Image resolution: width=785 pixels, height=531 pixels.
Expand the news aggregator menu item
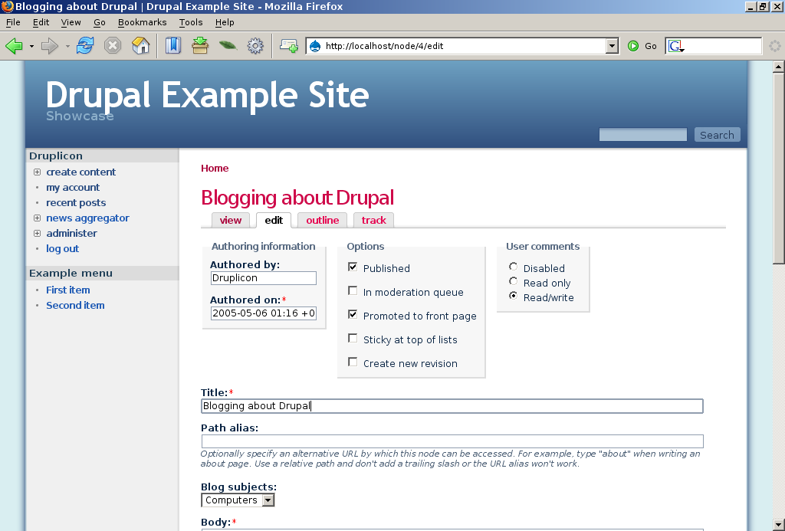pos(37,218)
